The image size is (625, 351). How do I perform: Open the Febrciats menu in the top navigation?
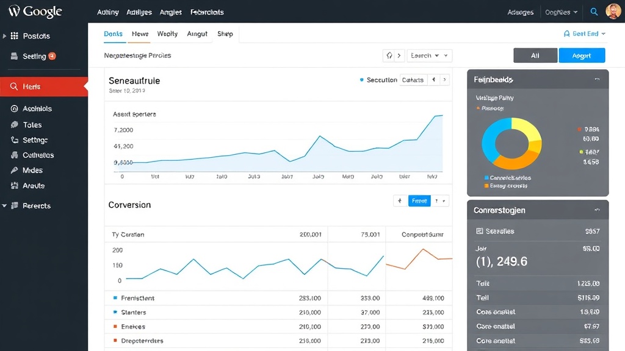coord(206,12)
